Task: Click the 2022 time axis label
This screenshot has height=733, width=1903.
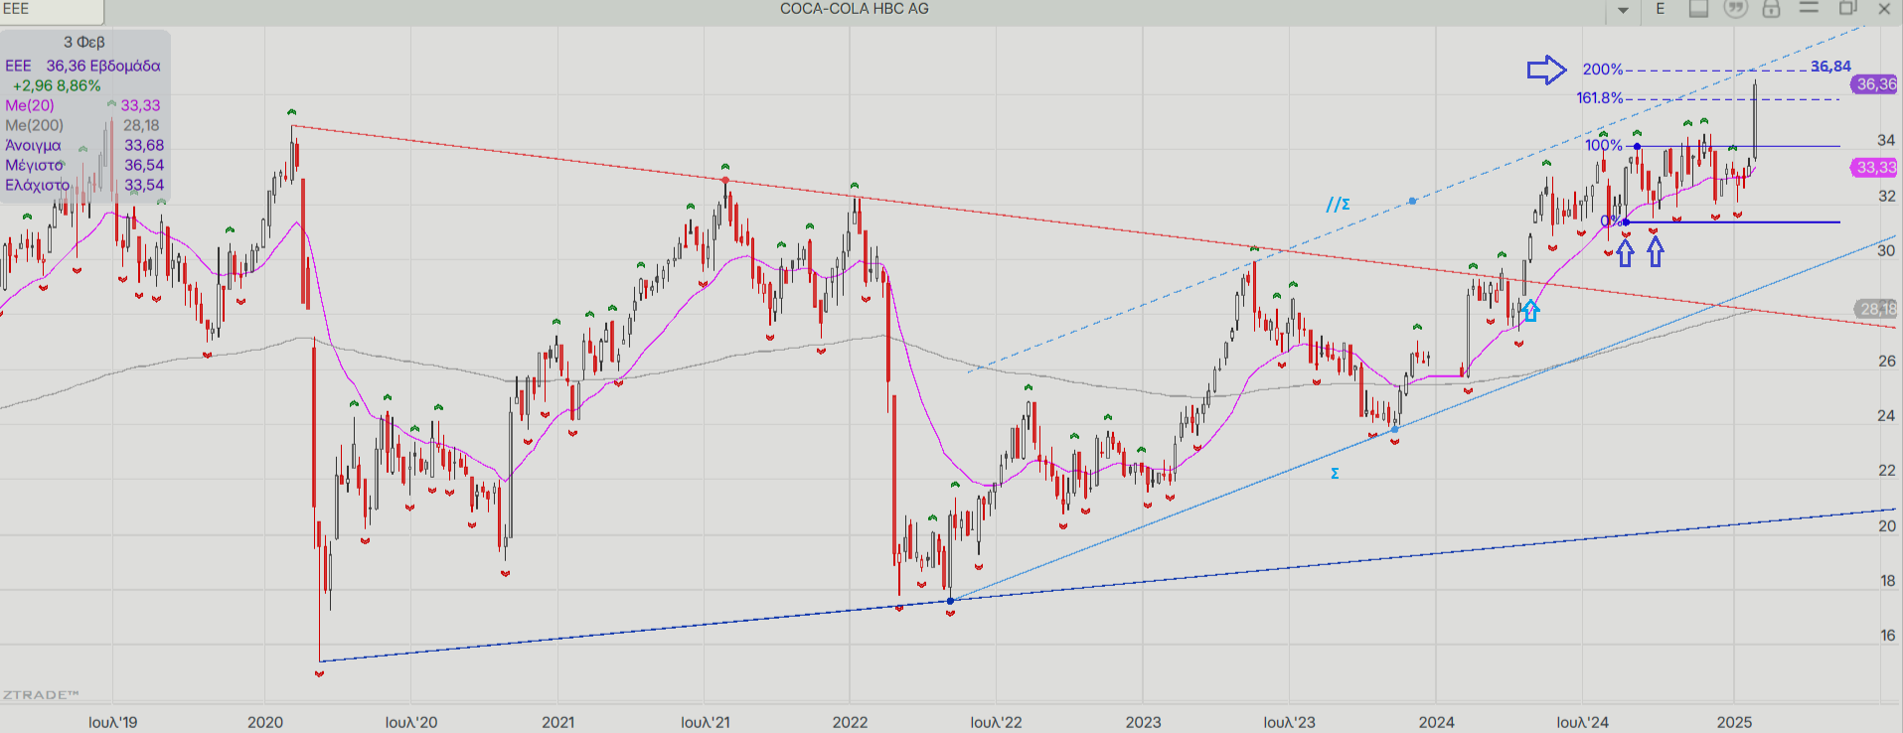Action: point(850,722)
